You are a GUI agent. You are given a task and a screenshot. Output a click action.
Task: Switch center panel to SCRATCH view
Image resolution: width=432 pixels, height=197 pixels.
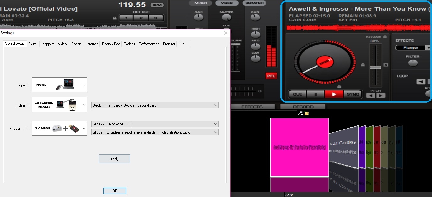click(254, 3)
